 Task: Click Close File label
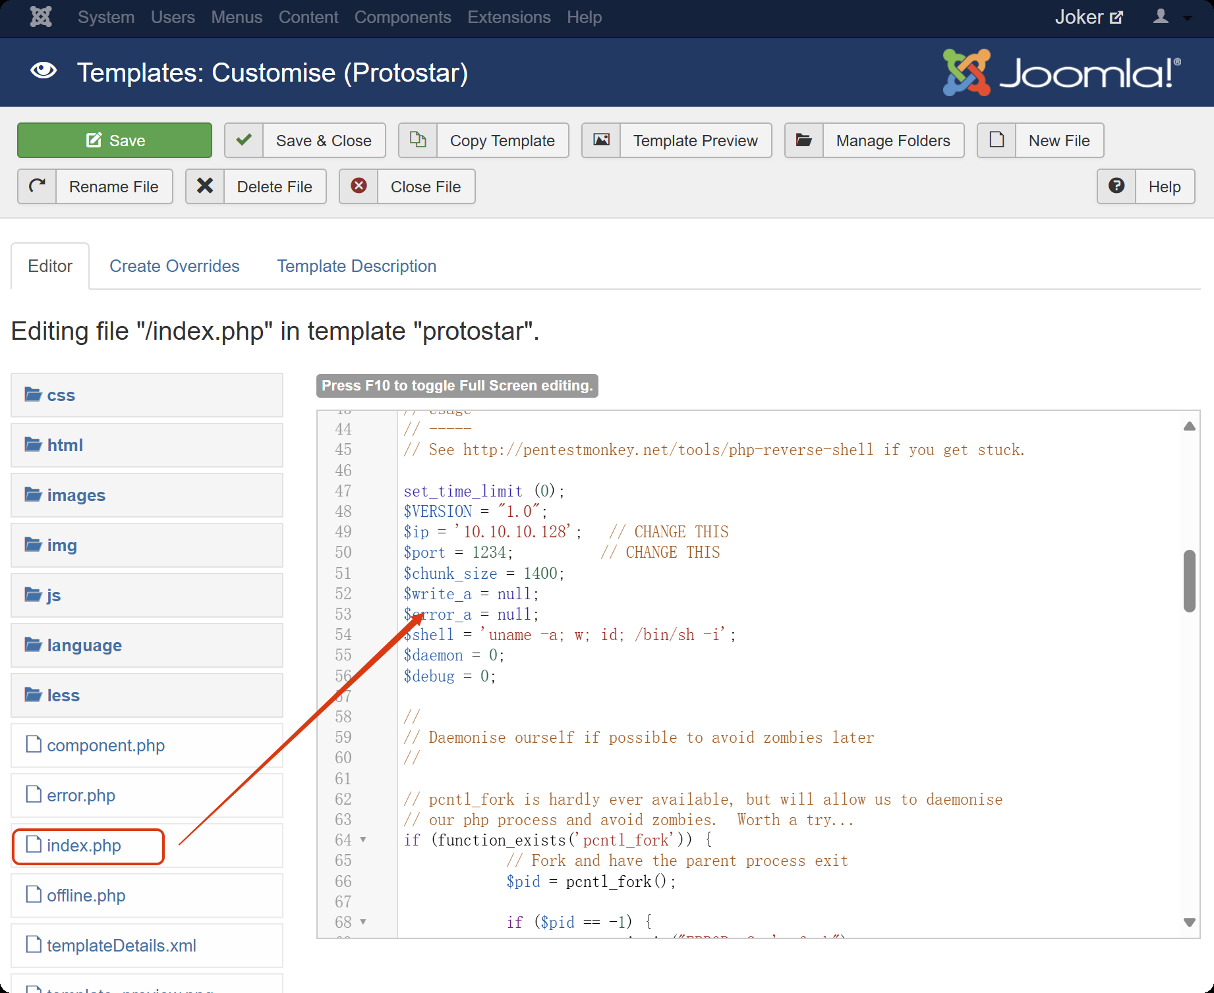pos(426,187)
